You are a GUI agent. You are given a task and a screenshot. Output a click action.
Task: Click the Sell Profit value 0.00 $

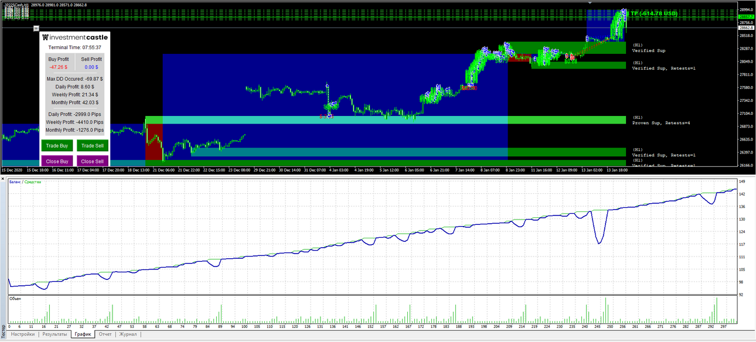(91, 67)
